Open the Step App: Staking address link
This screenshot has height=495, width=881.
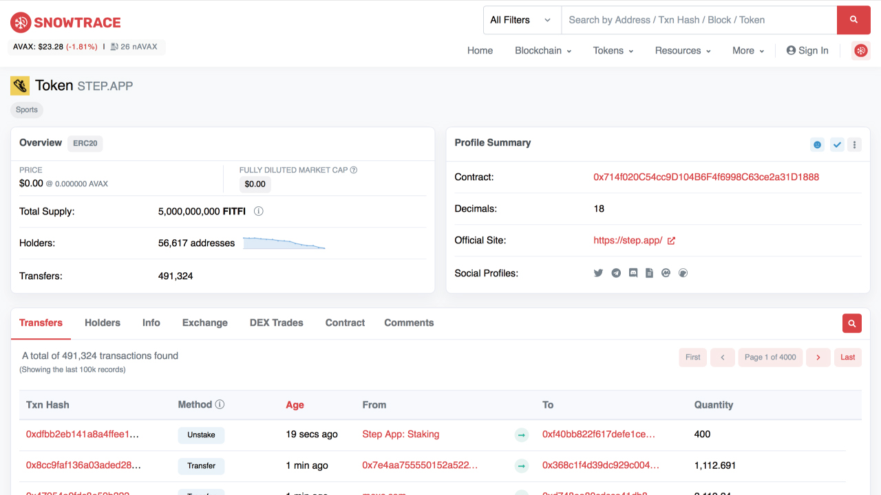[401, 434]
